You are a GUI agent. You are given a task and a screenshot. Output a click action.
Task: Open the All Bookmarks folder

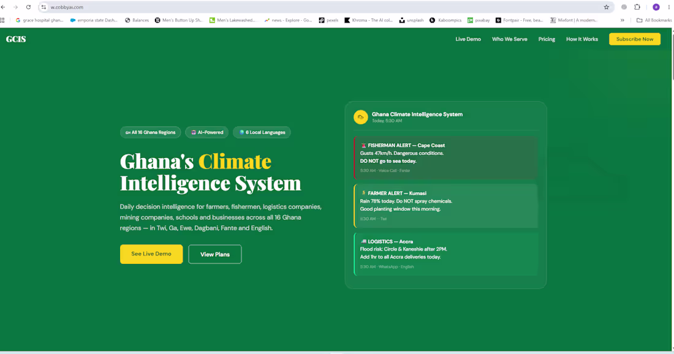(654, 20)
